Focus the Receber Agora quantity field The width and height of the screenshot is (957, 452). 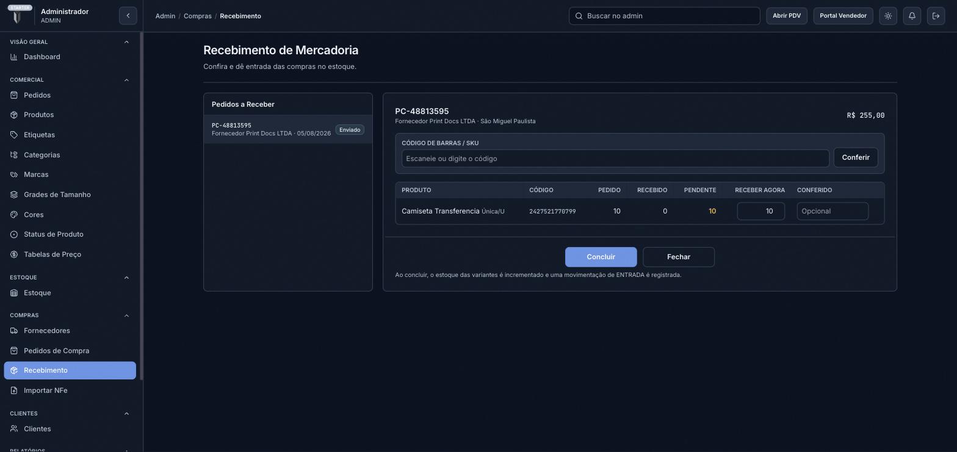760,211
